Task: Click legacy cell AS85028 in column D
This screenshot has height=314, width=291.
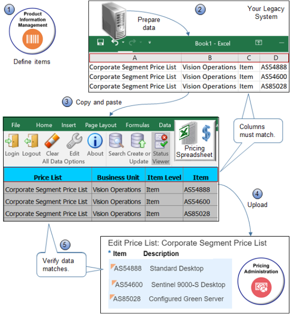Action: (274, 86)
